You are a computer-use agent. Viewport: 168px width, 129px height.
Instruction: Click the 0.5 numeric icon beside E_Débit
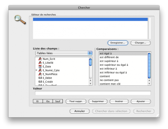40,78
